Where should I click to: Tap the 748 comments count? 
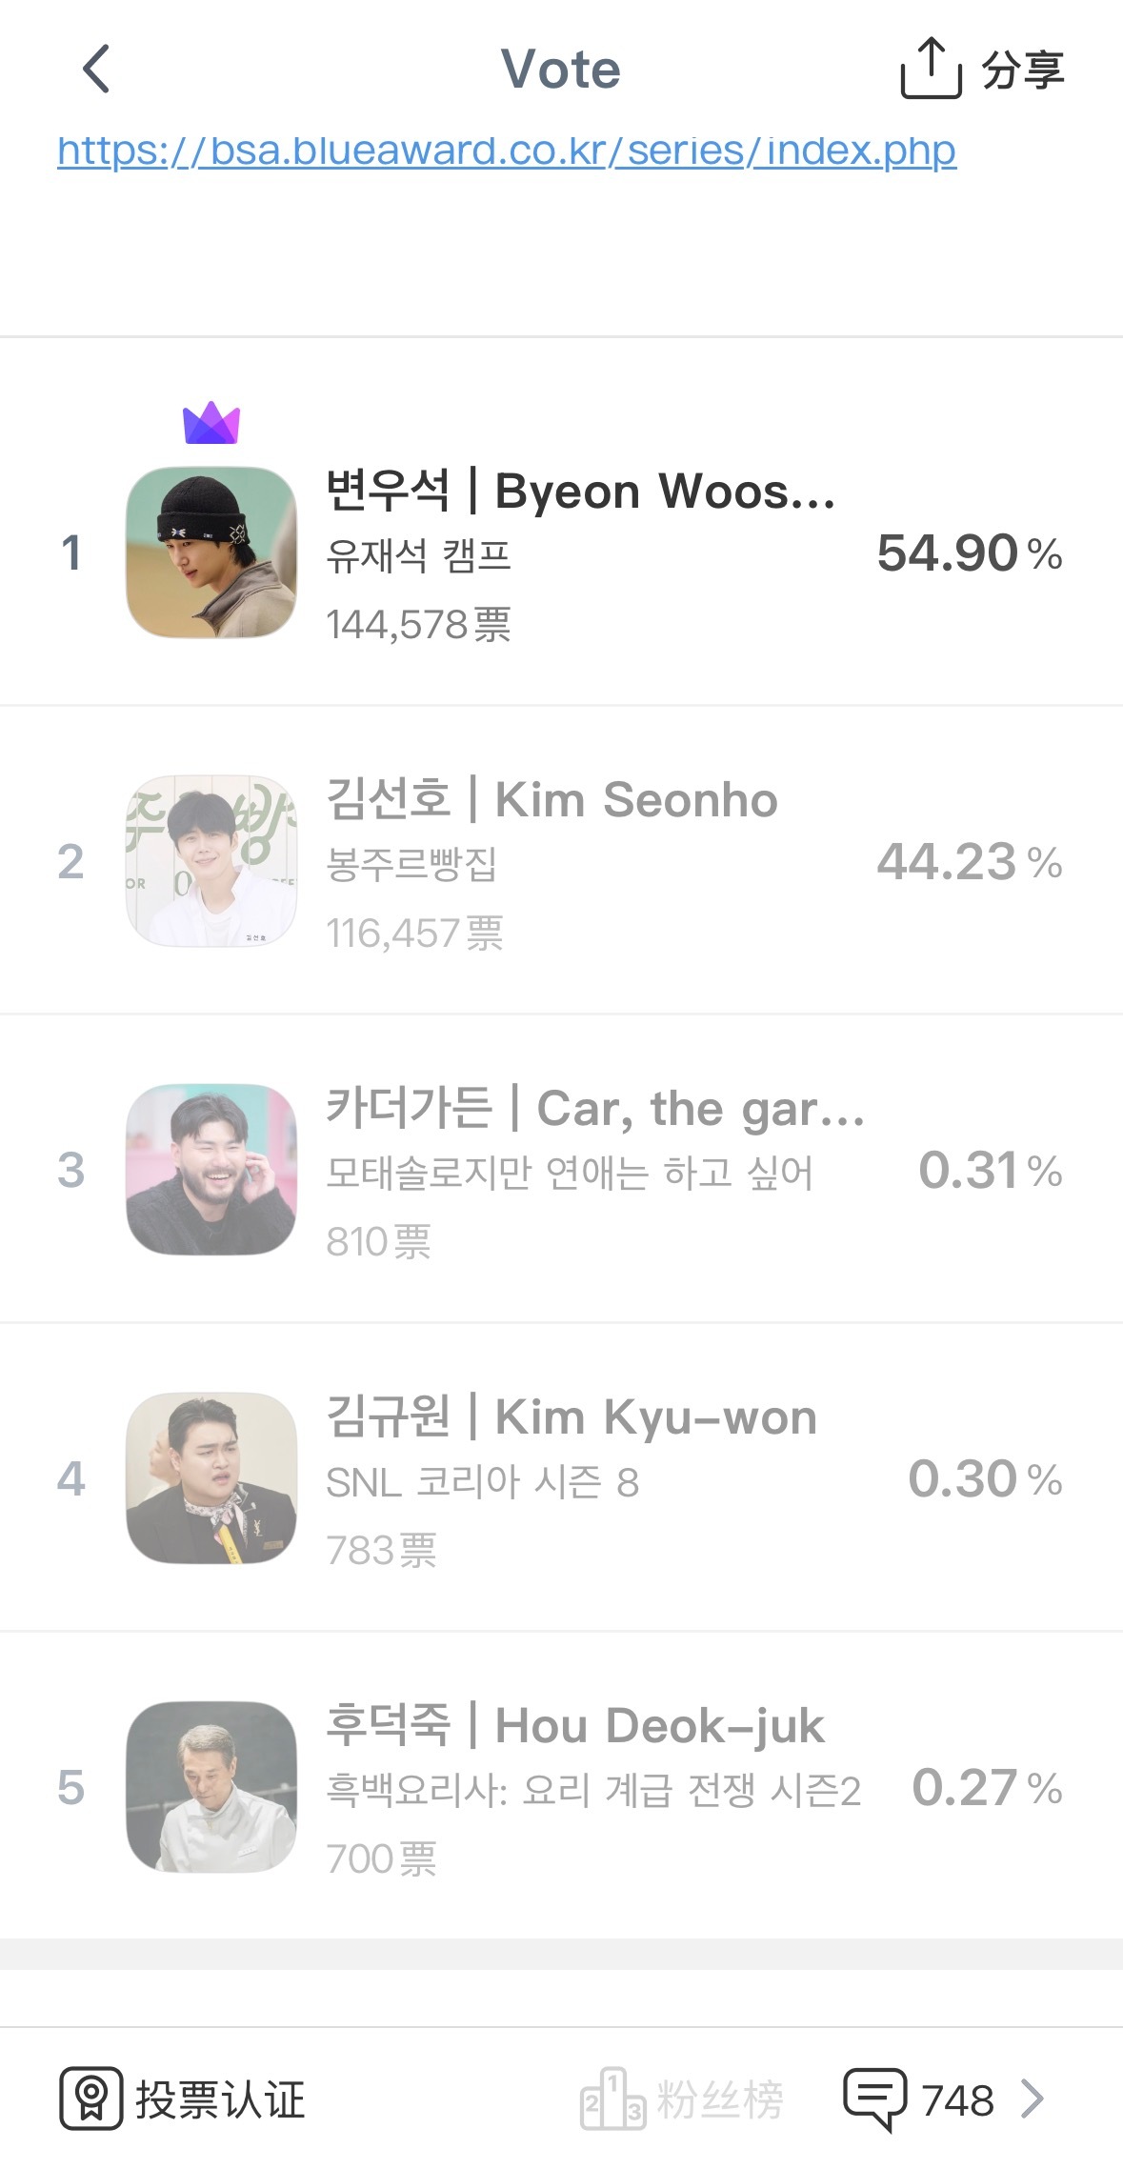tap(958, 2100)
